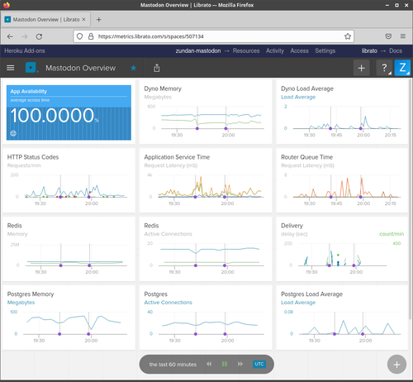Rewind the time window backward
The image size is (413, 382).
(209, 364)
